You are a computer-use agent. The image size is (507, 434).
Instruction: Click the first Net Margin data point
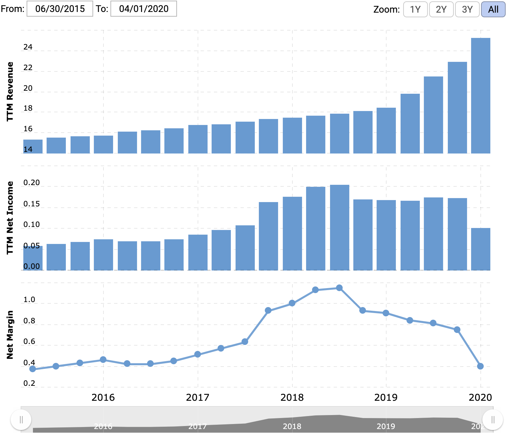click(x=33, y=369)
